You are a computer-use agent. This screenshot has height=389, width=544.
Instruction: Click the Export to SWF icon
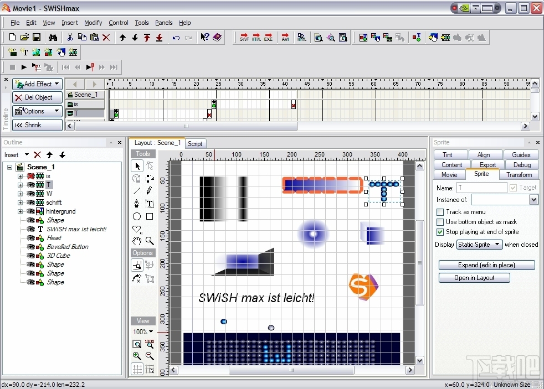[244, 38]
